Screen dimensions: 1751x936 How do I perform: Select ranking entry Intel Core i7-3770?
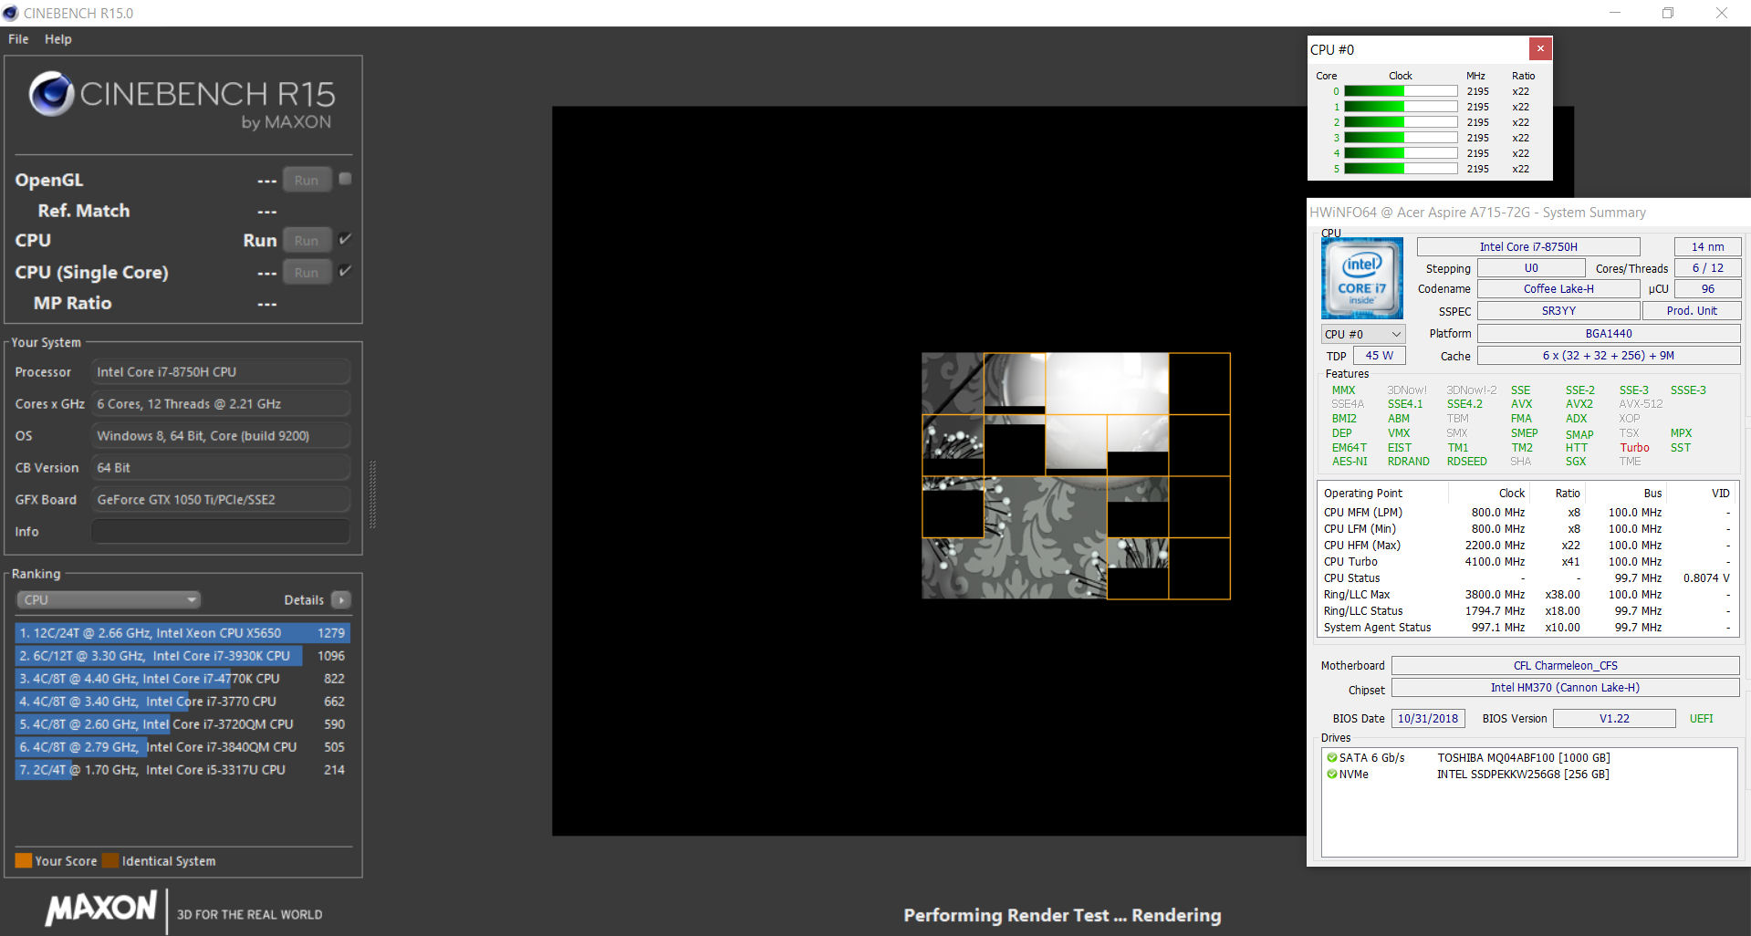pyautogui.click(x=182, y=701)
